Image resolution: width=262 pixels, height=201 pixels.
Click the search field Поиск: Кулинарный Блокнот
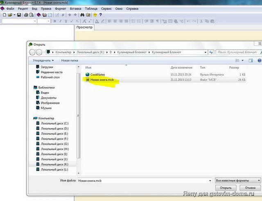click(x=239, y=52)
